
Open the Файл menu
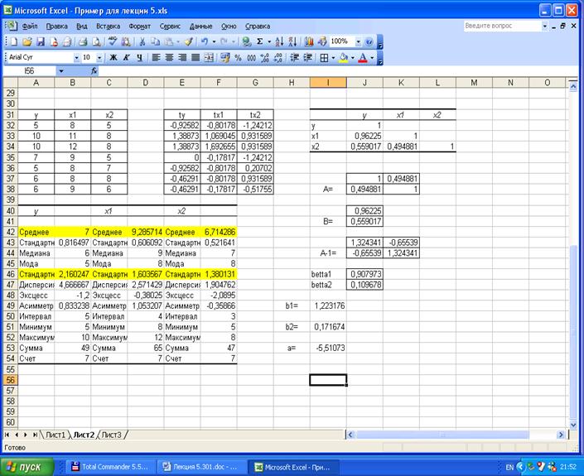click(30, 26)
